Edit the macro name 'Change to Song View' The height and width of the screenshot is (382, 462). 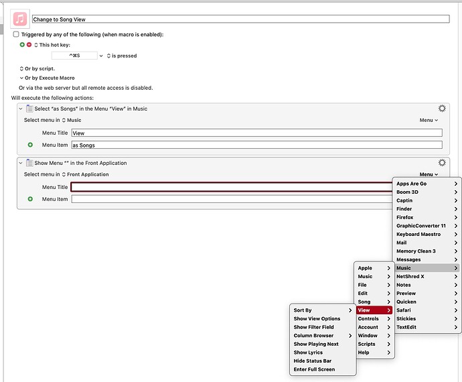pyautogui.click(x=241, y=19)
